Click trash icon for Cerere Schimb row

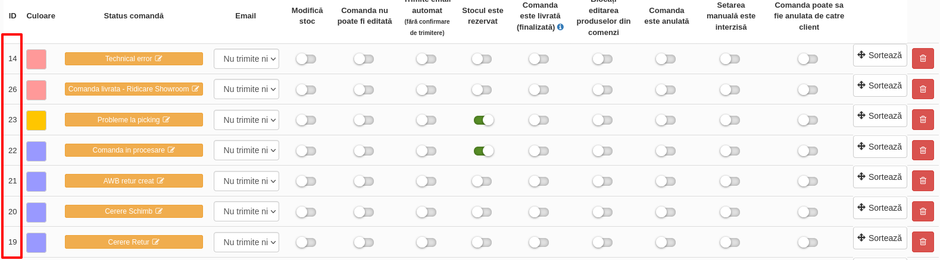pyautogui.click(x=923, y=211)
